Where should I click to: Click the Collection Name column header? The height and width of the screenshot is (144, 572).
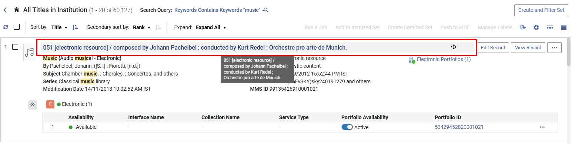coord(220,117)
